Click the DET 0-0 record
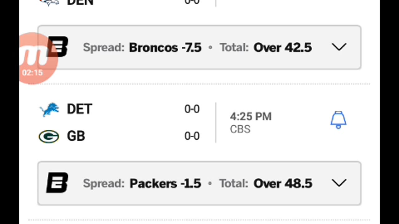Screen dimensions: 399x224 click(192, 109)
